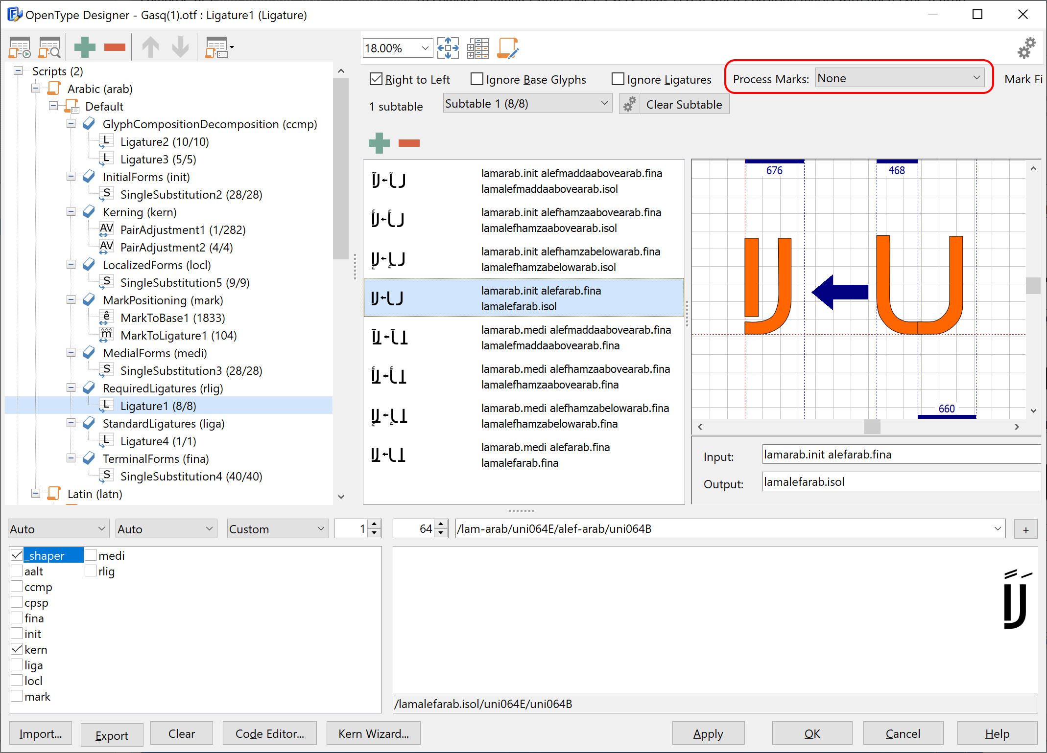Click the tree panel vertical scrollbar thumb
Image resolution: width=1047 pixels, height=753 pixels.
pyautogui.click(x=340, y=169)
